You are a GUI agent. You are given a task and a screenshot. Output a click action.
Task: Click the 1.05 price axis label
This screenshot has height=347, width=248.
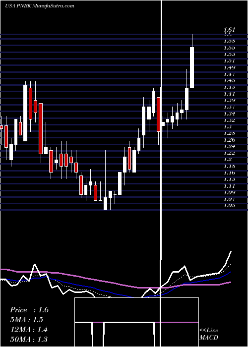[x=229, y=206]
